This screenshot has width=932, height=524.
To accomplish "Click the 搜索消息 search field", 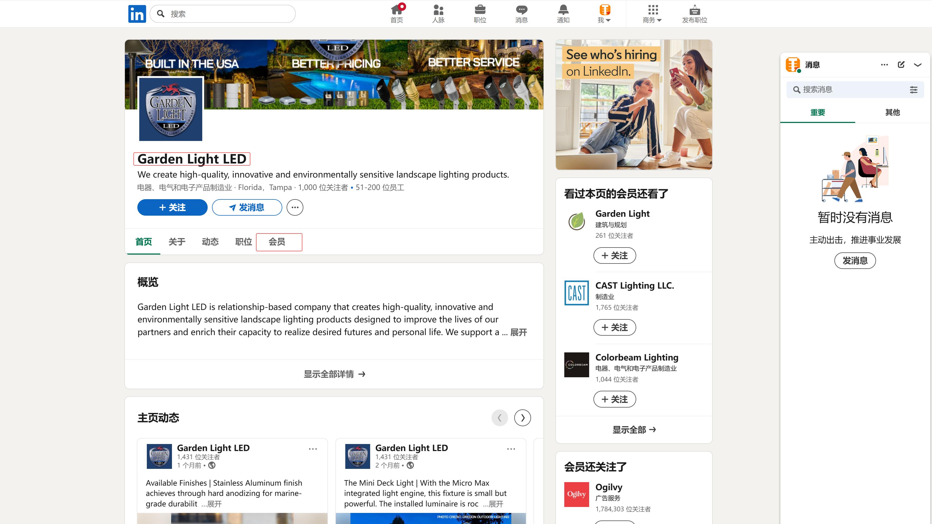I will pos(847,90).
